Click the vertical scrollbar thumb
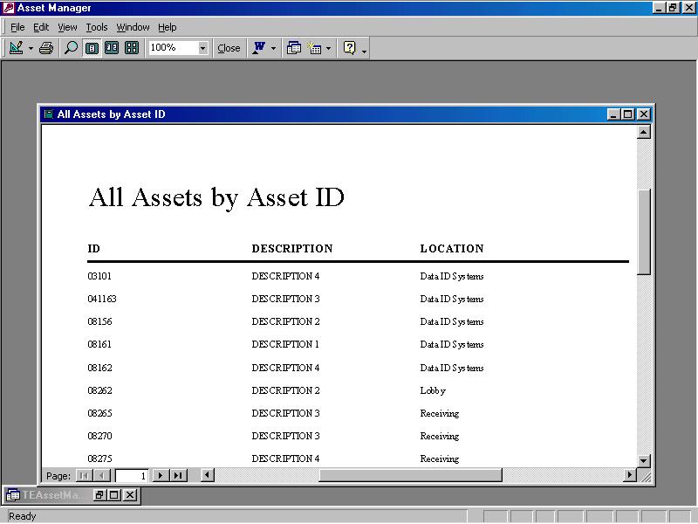Screen dimensions: 698x524 (644, 232)
